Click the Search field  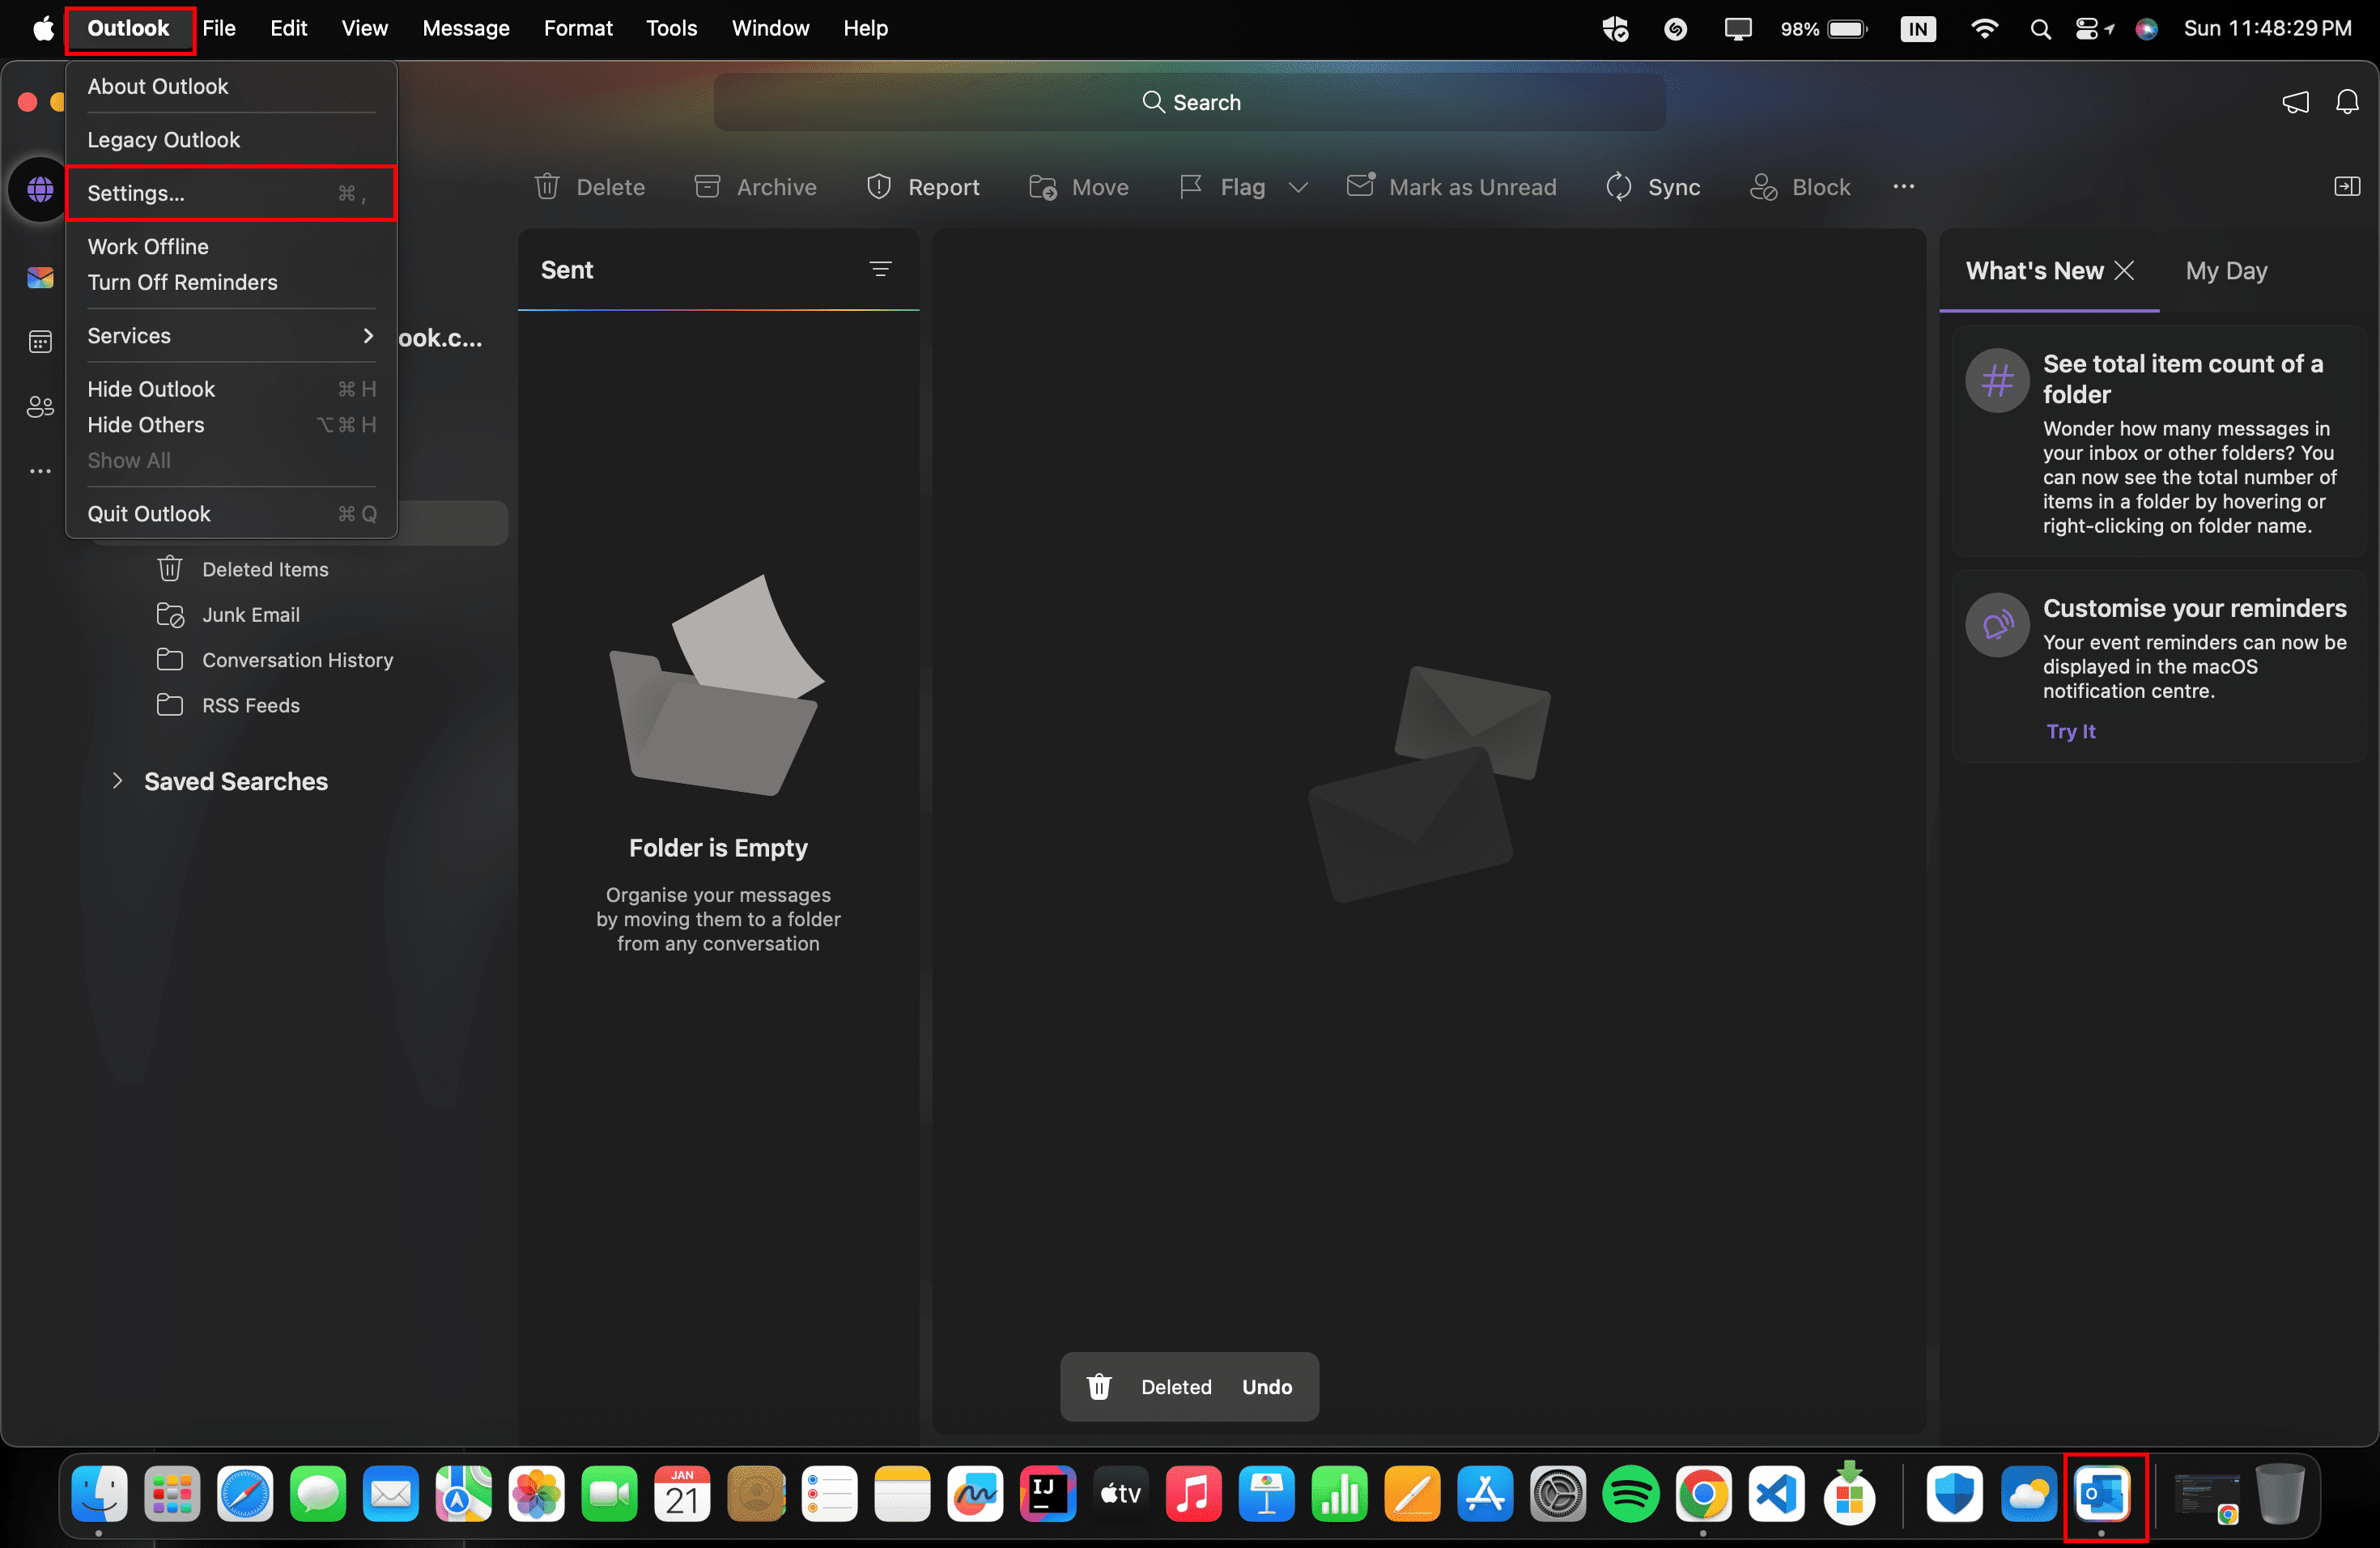click(1190, 102)
